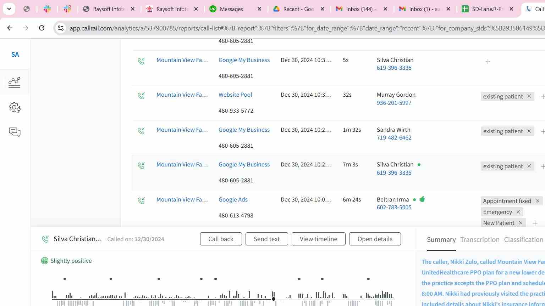The image size is (545, 306).
Task: Close the Inbox (144) tab
Action: tap(385, 9)
